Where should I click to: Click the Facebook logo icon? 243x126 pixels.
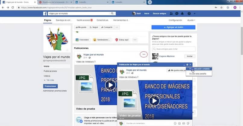[x=45, y=13]
